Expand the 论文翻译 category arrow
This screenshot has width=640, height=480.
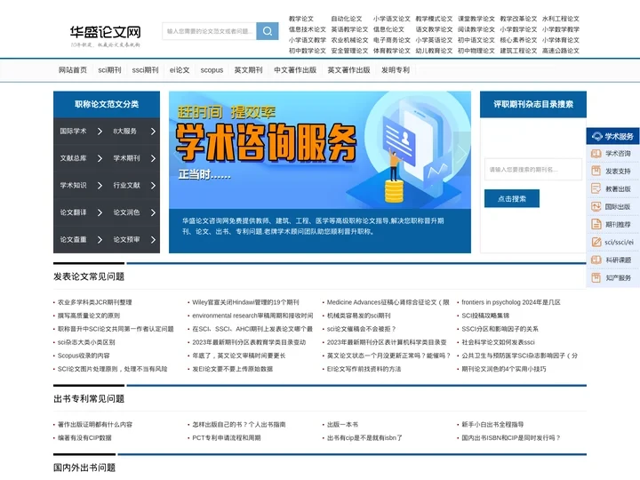click(x=100, y=212)
